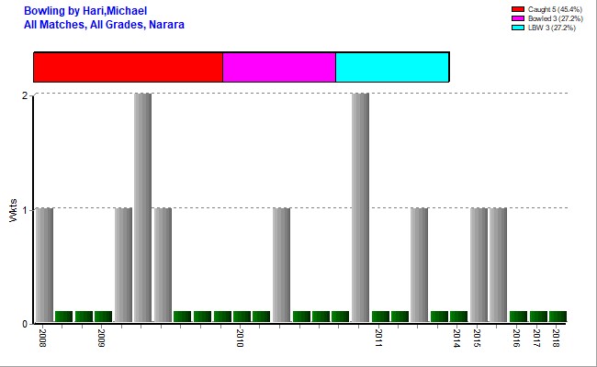
Task: Click the 2009 x-axis label
Action: (x=101, y=338)
